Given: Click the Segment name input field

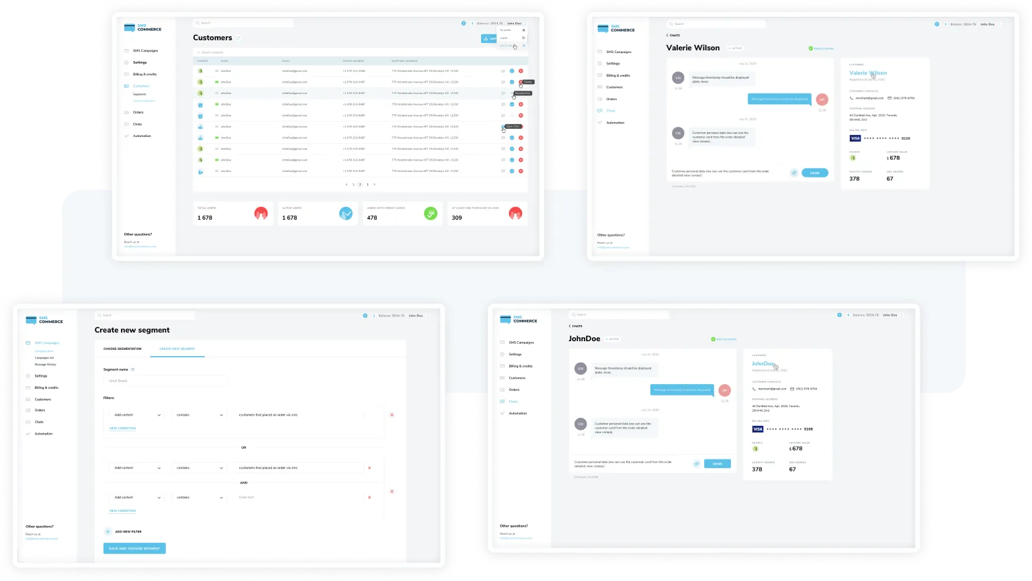Looking at the screenshot, I should [x=165, y=381].
